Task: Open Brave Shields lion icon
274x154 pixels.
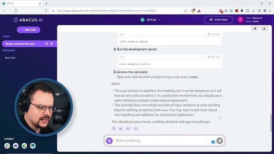Action: (x=193, y=11)
